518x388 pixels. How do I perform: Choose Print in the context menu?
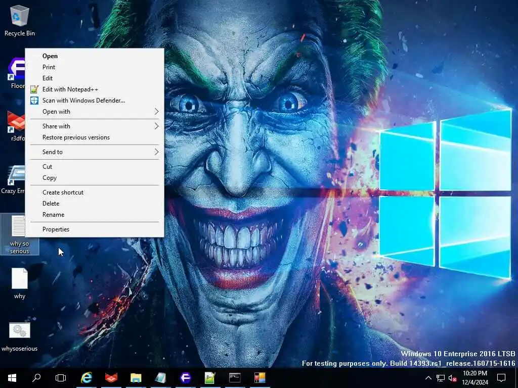95,67
